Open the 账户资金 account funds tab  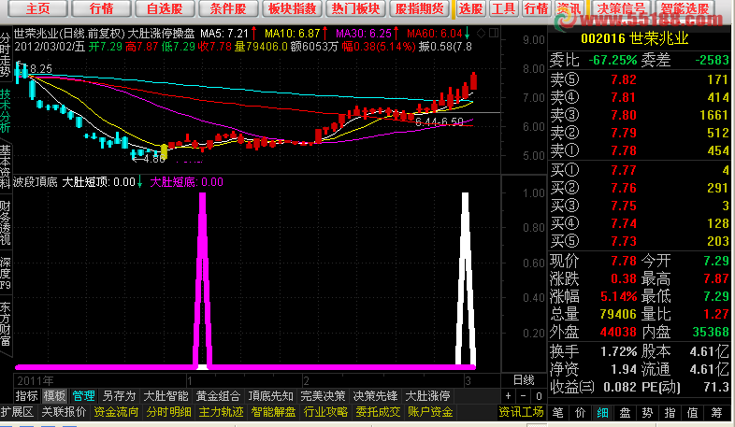(x=430, y=412)
